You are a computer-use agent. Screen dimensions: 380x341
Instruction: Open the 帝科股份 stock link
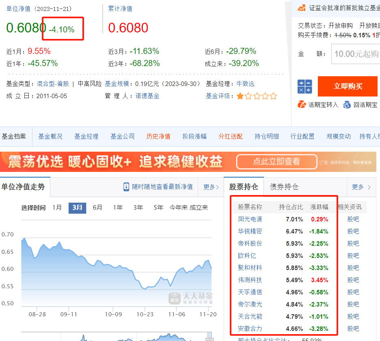point(250,243)
